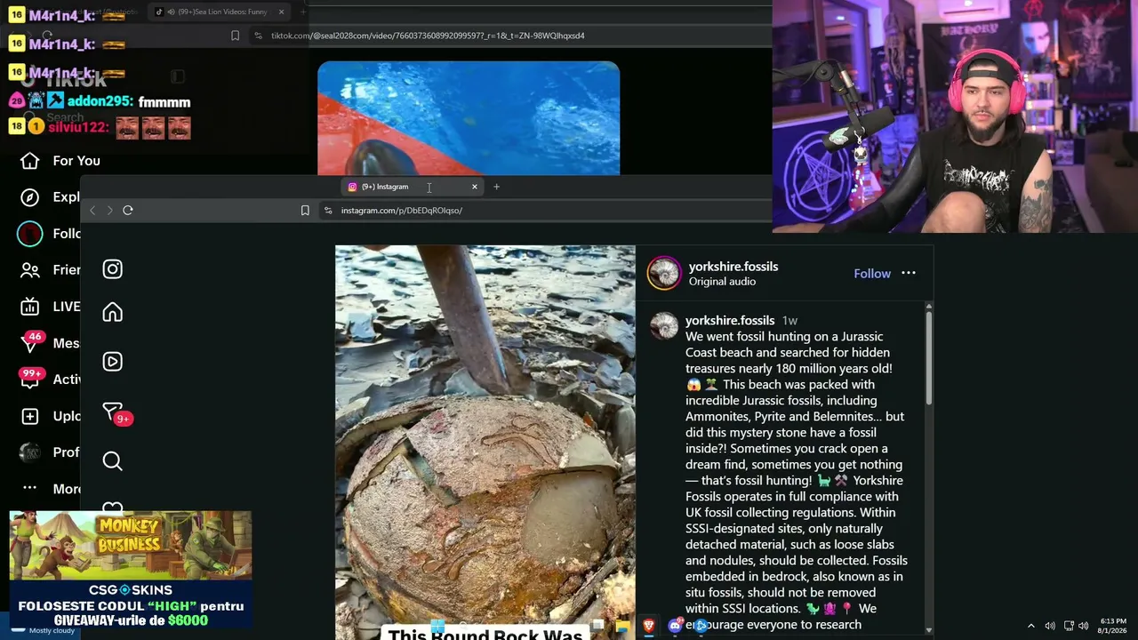Bookmark the Instagram page
The height and width of the screenshot is (640, 1138).
coord(305,211)
